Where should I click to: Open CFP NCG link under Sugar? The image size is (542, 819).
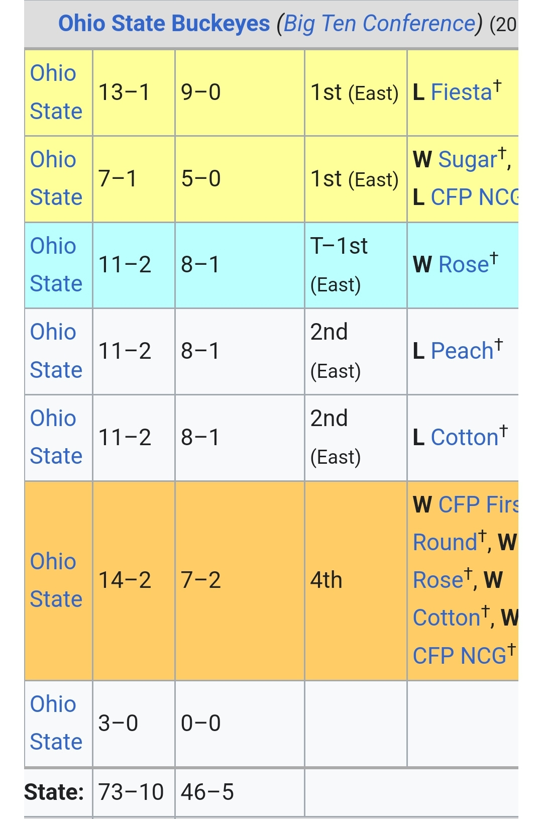[x=474, y=197]
